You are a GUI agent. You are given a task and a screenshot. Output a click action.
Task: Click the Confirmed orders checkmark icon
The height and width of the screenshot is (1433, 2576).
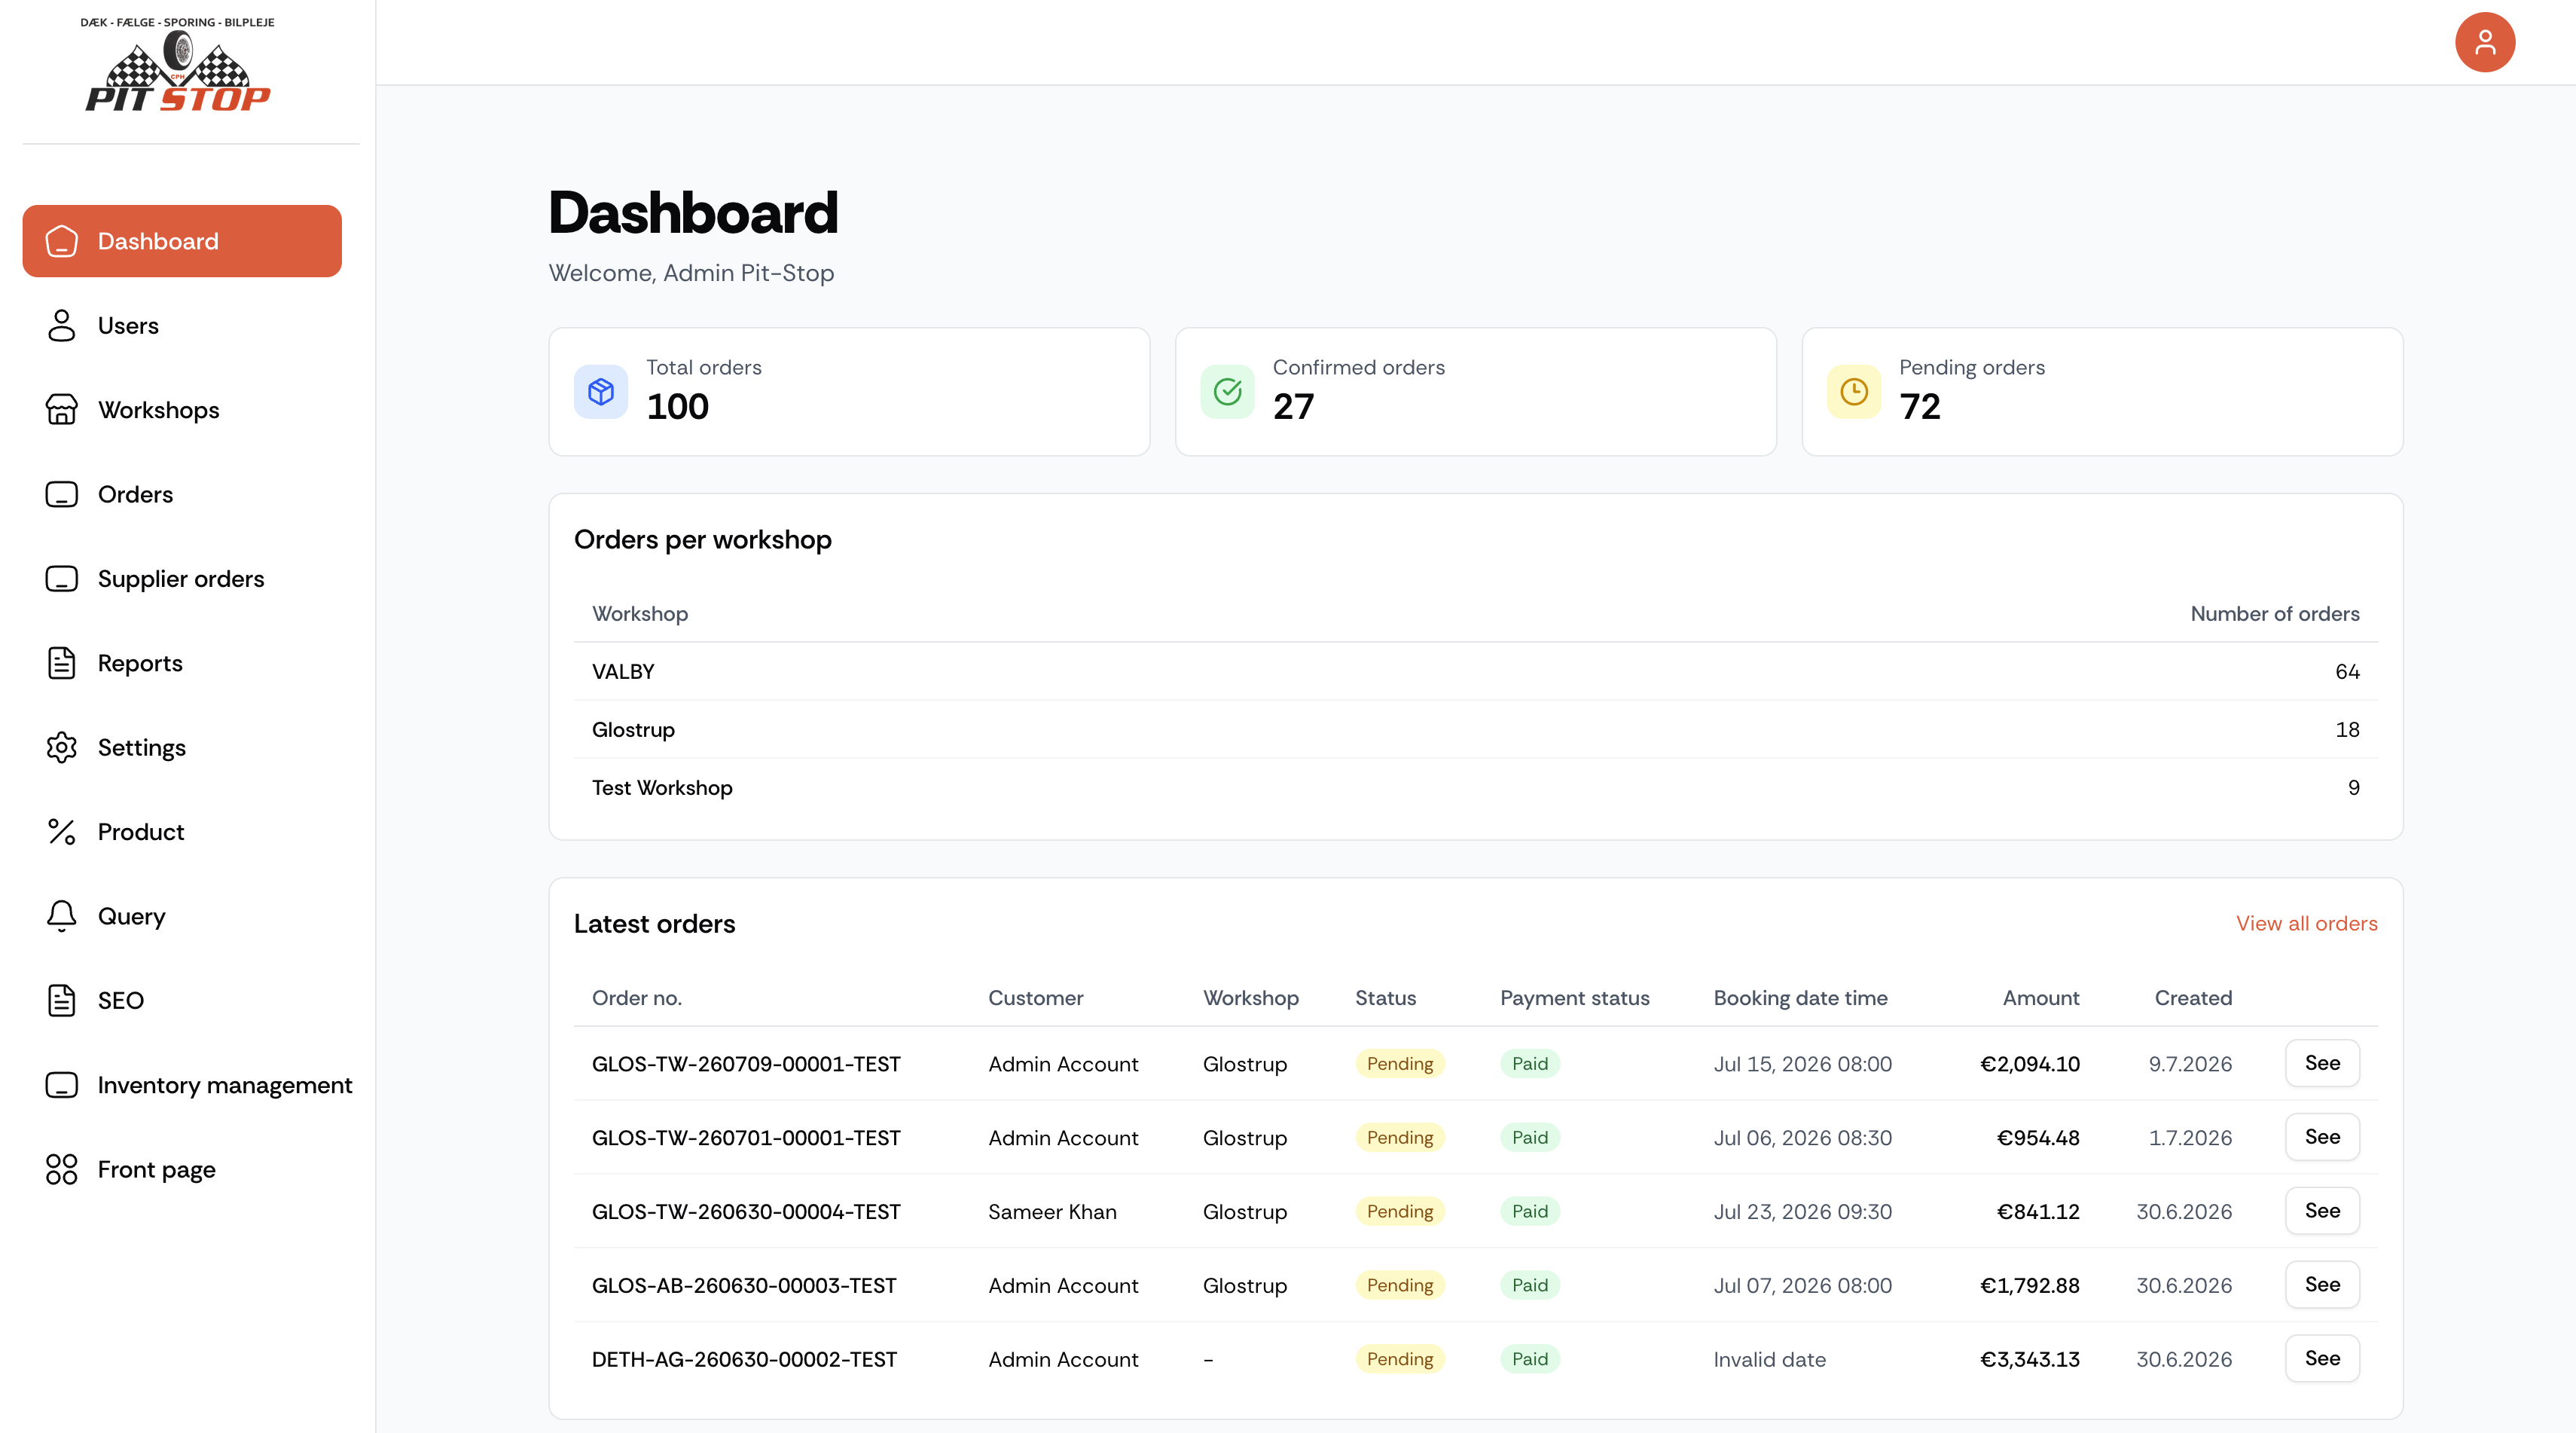coord(1227,391)
